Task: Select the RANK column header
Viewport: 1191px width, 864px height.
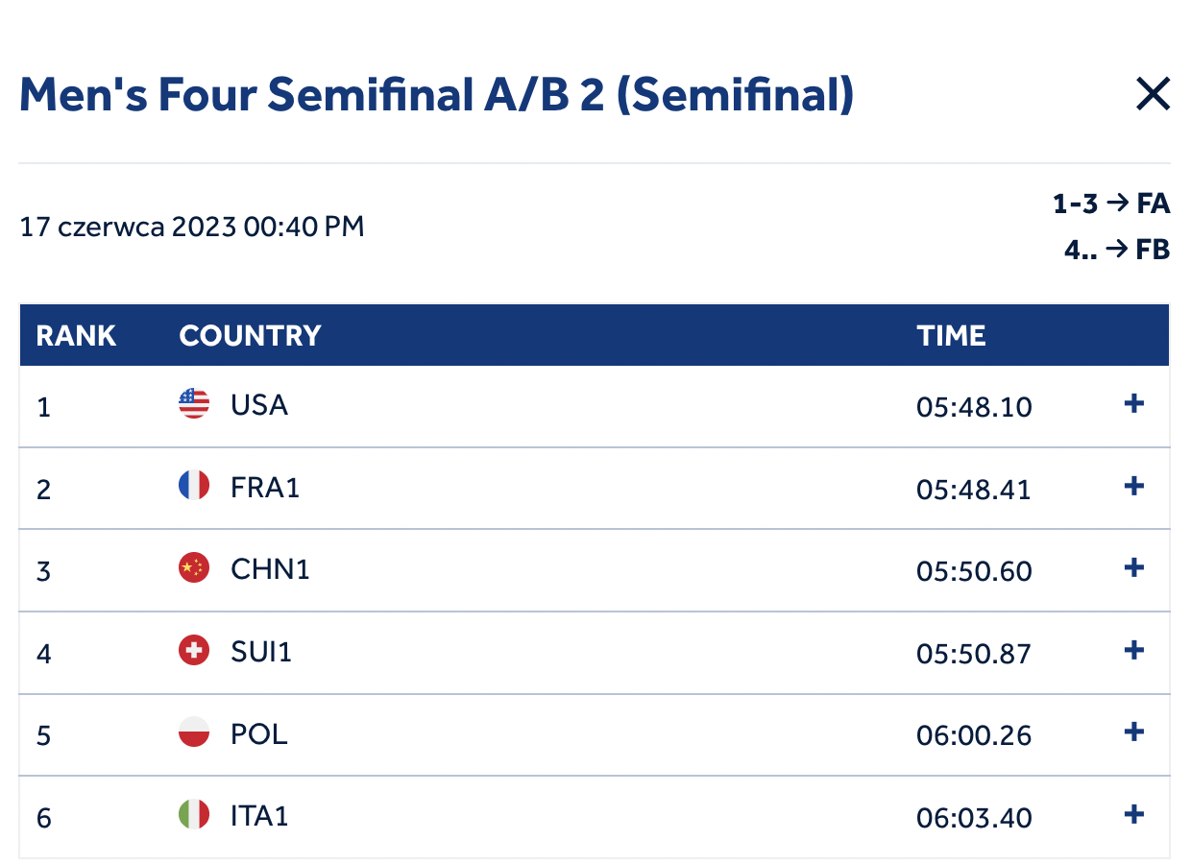Action: (76, 335)
